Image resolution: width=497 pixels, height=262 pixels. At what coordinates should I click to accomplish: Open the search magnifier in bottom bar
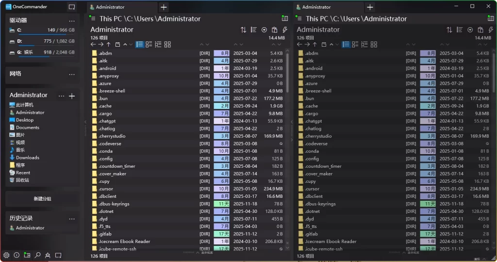click(37, 255)
